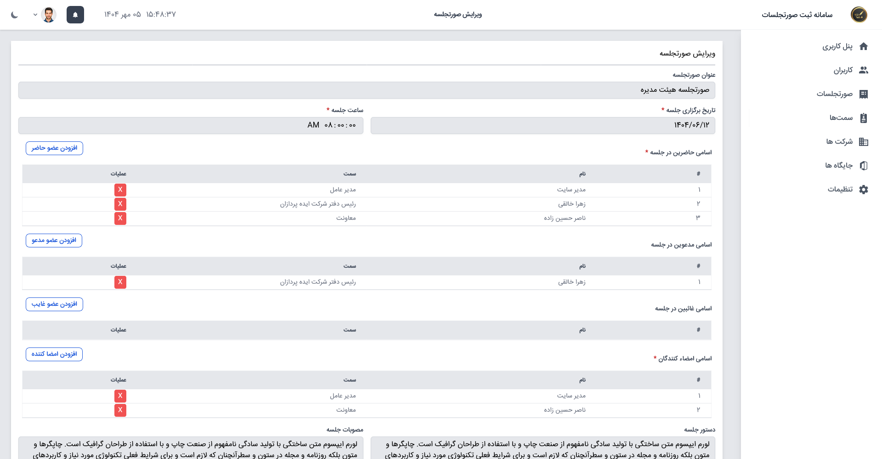
Task: Open the notifications bell
Action: (x=75, y=15)
